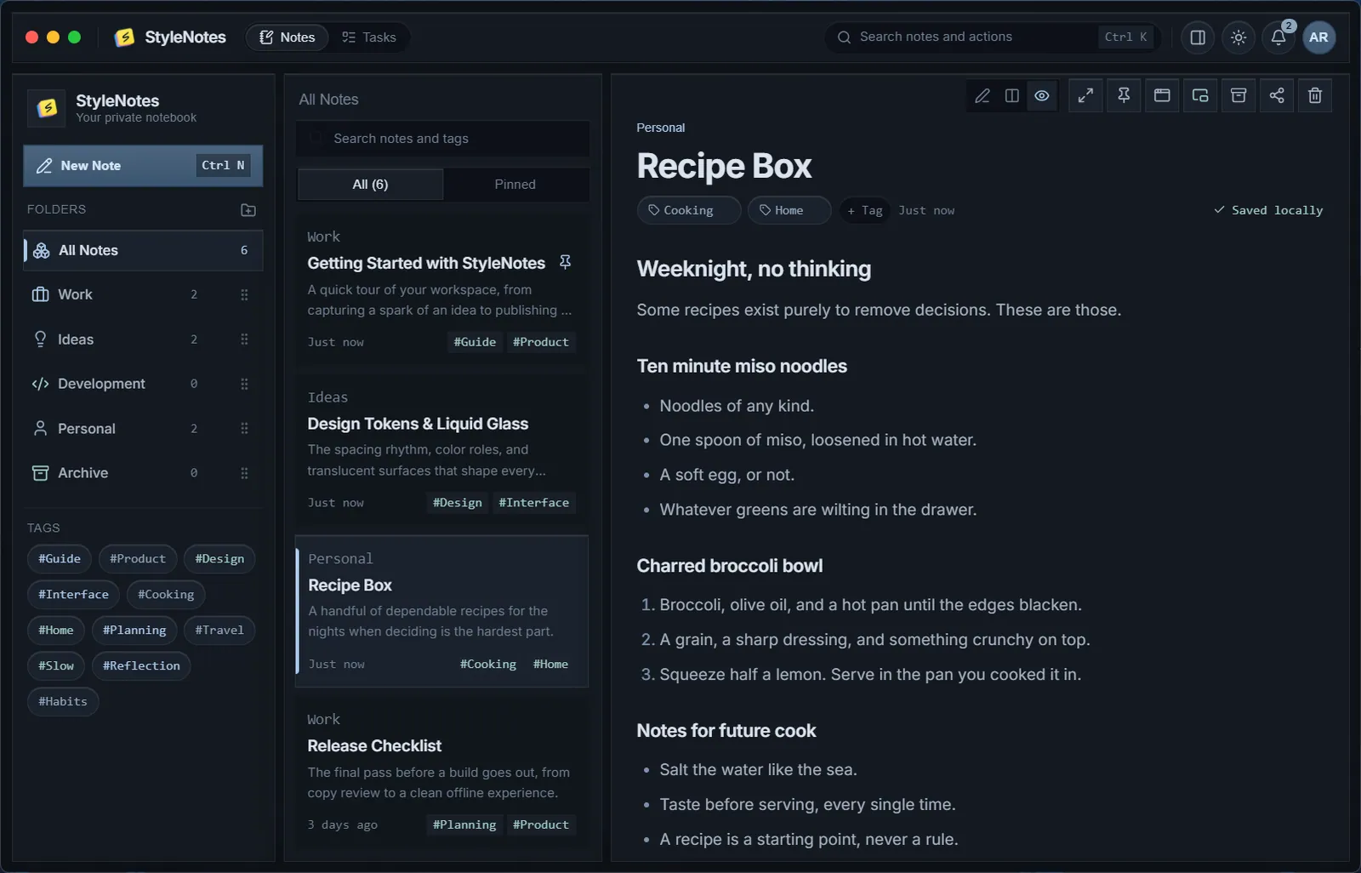Click the drag handle on the Personal folder
The height and width of the screenshot is (873, 1361).
[244, 429]
